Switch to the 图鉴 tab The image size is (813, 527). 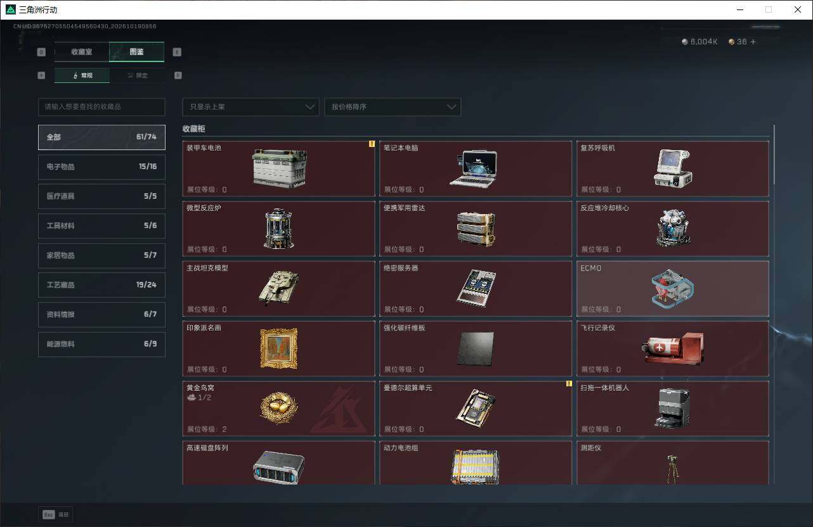tap(137, 52)
